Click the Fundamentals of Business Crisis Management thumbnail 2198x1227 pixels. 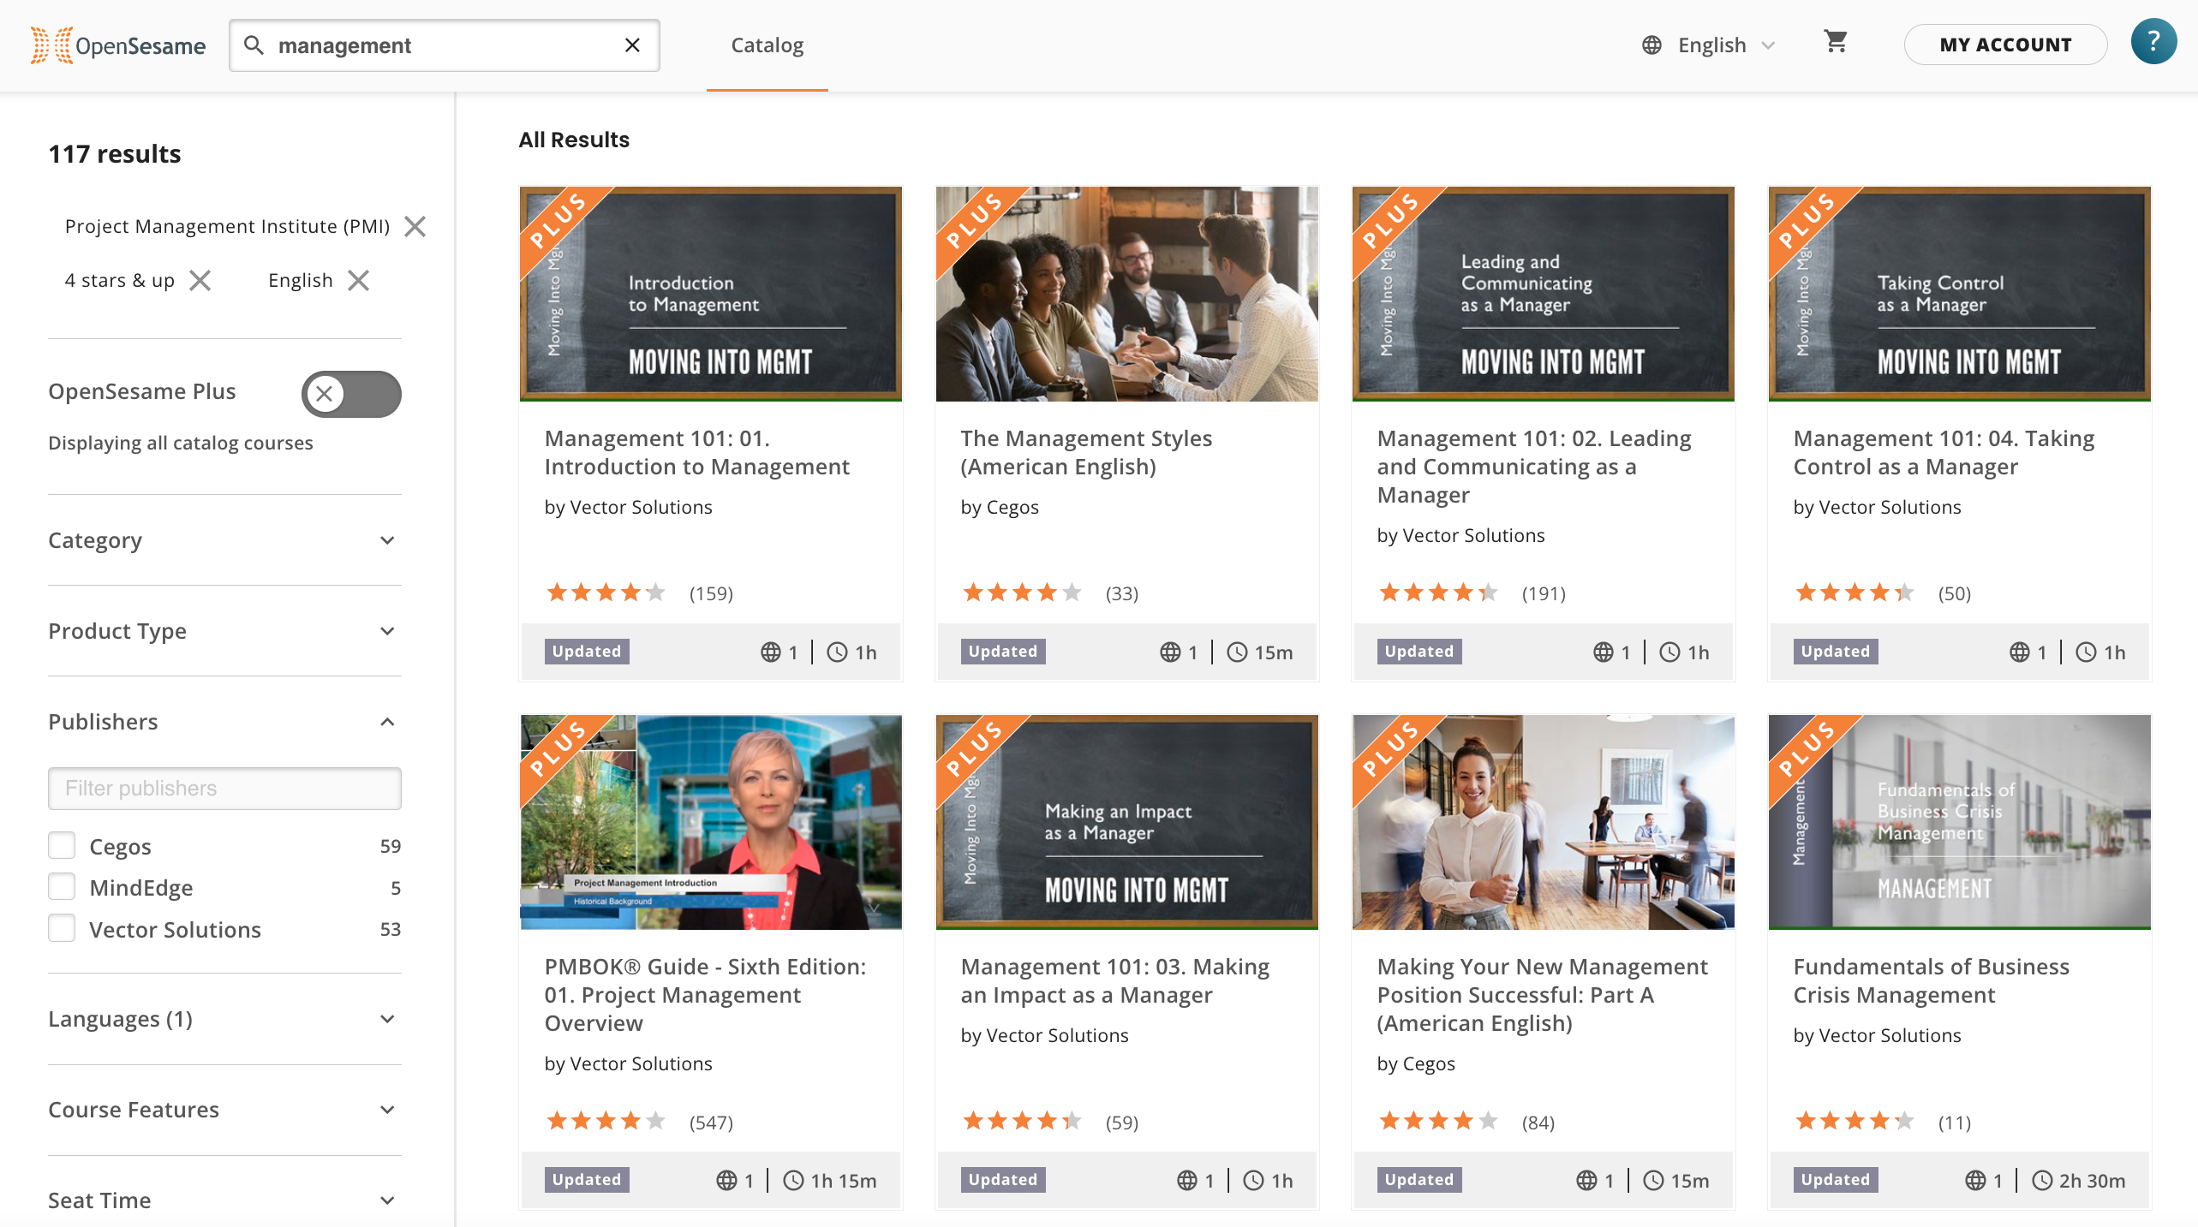click(x=1959, y=822)
